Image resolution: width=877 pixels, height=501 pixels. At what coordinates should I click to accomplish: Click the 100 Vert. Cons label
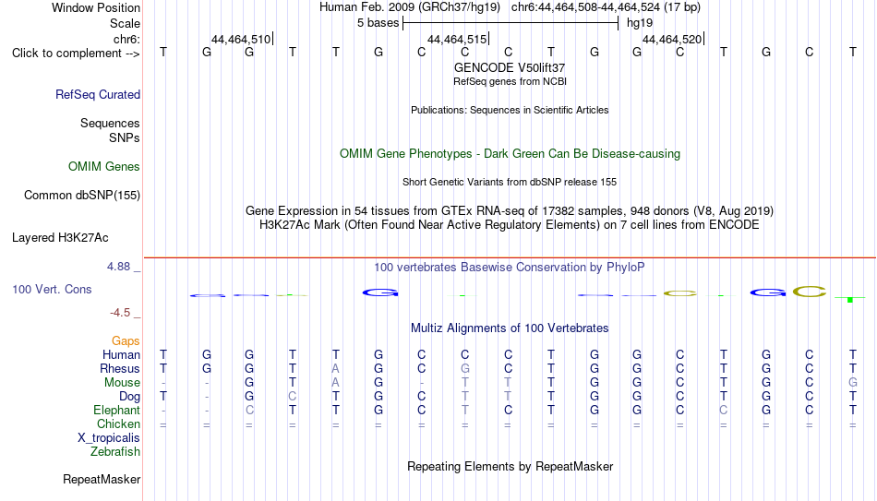[52, 289]
